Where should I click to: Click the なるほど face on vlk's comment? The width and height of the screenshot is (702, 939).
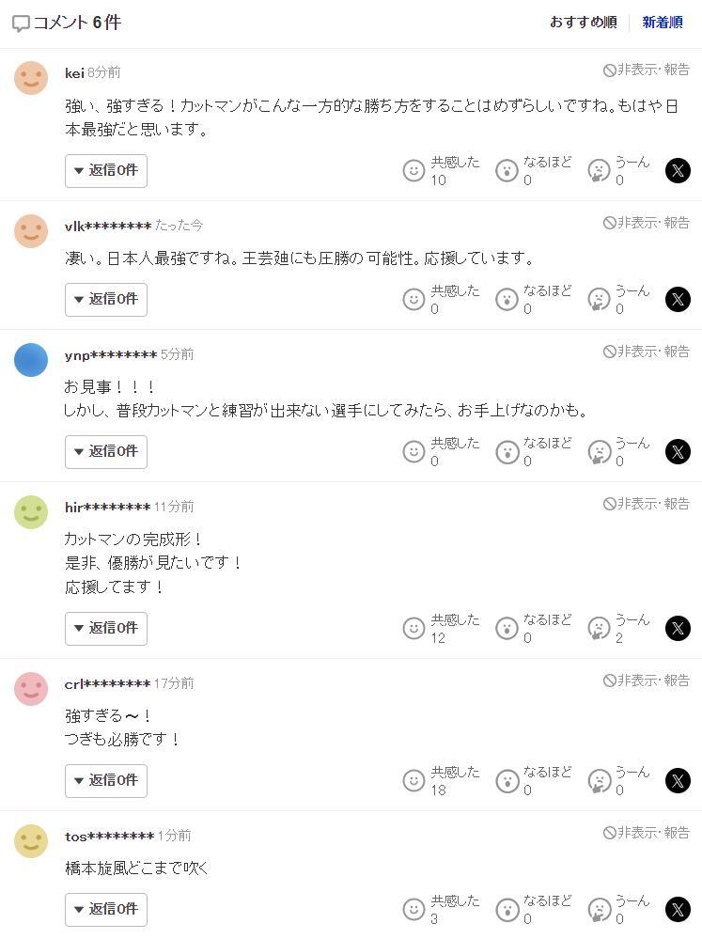[507, 299]
